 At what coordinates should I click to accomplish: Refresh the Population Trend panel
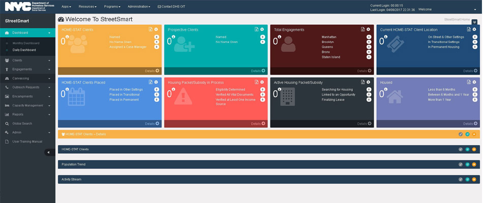(x=467, y=164)
